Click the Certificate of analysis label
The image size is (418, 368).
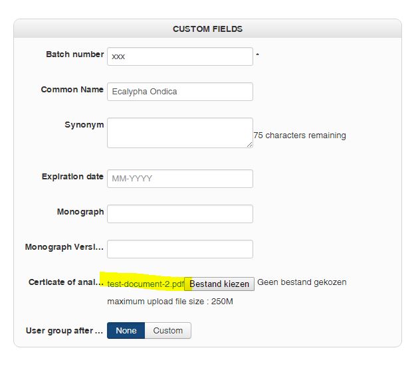click(66, 282)
